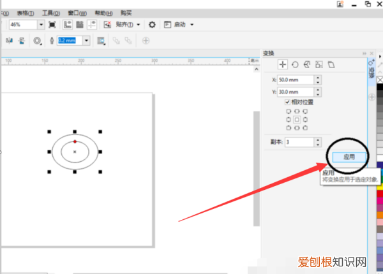
Task: Select the Position transform icon
Action: coord(283,64)
